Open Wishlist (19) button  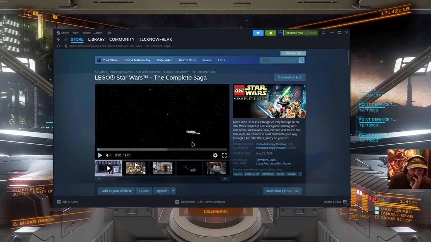click(x=293, y=53)
